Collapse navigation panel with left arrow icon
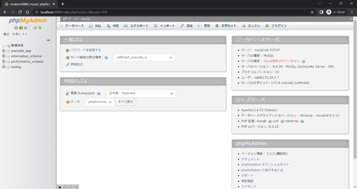The width and height of the screenshot is (357, 189). tap(58, 19)
